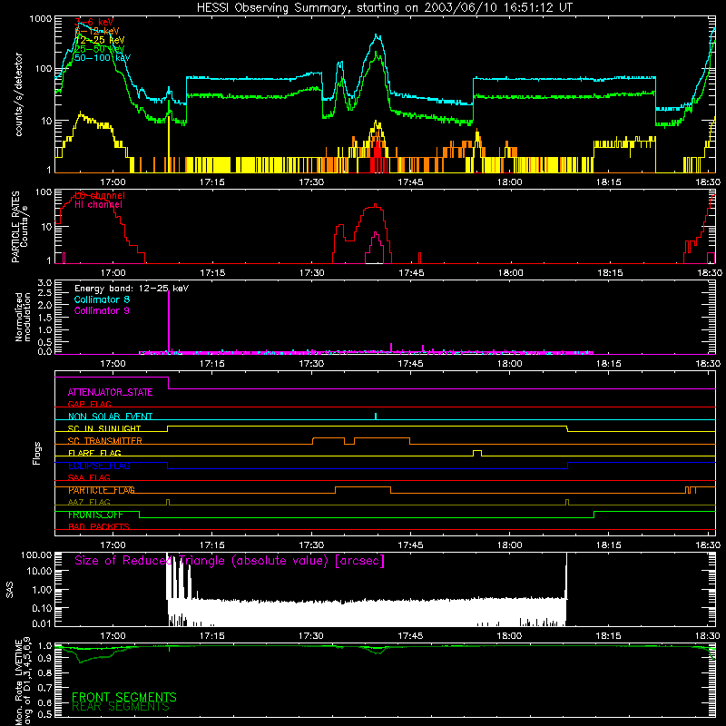Click the 100.00 value on SAS y-axis

(x=36, y=554)
